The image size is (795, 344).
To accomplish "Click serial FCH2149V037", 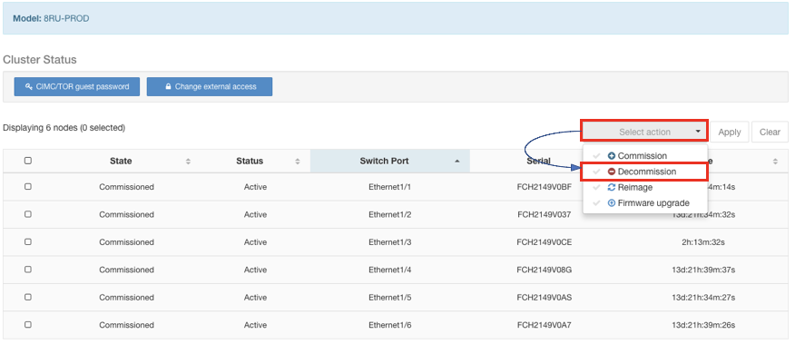I will coord(544,214).
